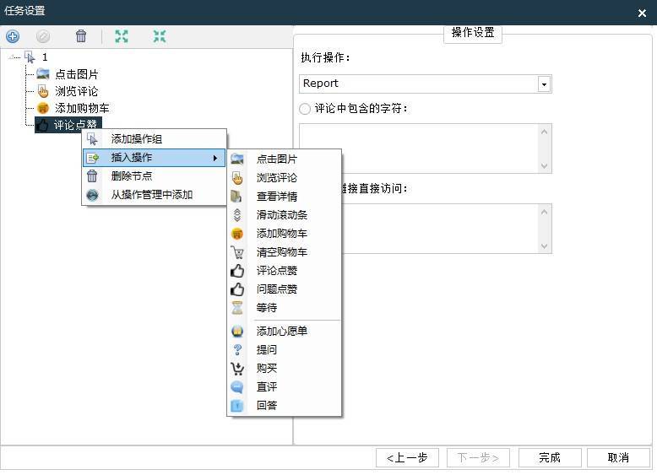Click the 操作设置 group header tab

coord(473,33)
